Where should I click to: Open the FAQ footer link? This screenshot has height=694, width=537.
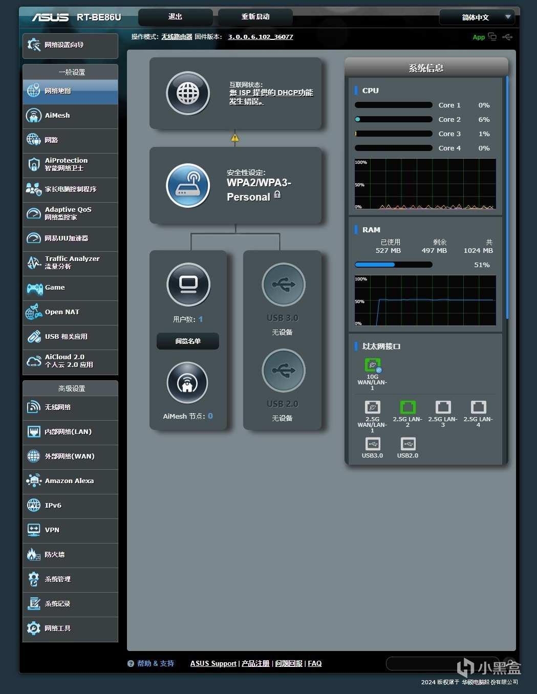(315, 663)
